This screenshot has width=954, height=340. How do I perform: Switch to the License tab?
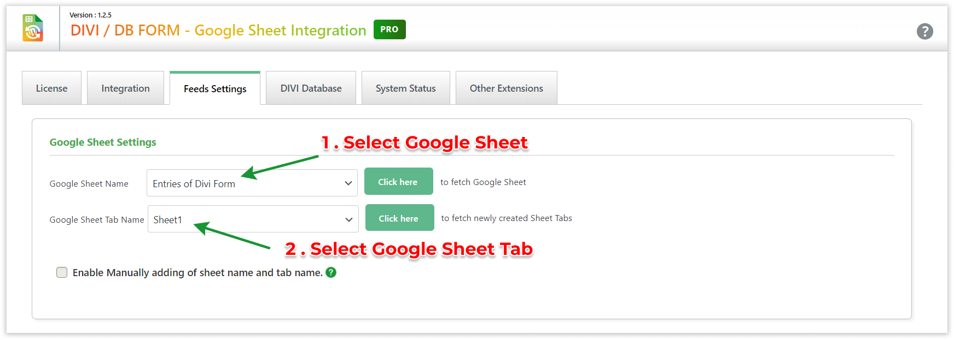point(51,88)
